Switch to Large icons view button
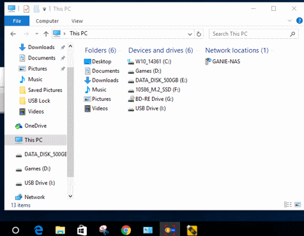The height and width of the screenshot is (236, 304). click(x=298, y=205)
